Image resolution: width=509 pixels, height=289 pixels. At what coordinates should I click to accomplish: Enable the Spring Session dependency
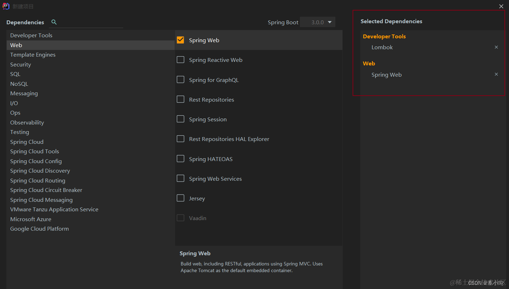pyautogui.click(x=181, y=119)
